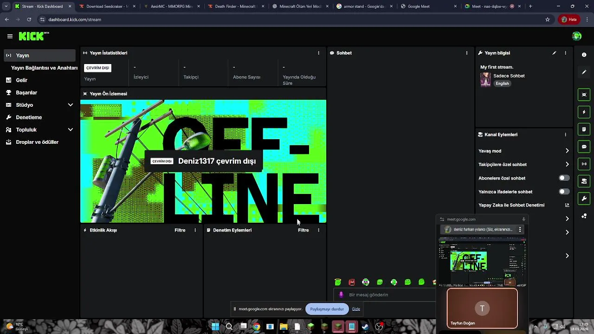This screenshot has width=594, height=334.
Task: Edit stream info with pencil in Yayın bilgisi
Action: (x=554, y=53)
